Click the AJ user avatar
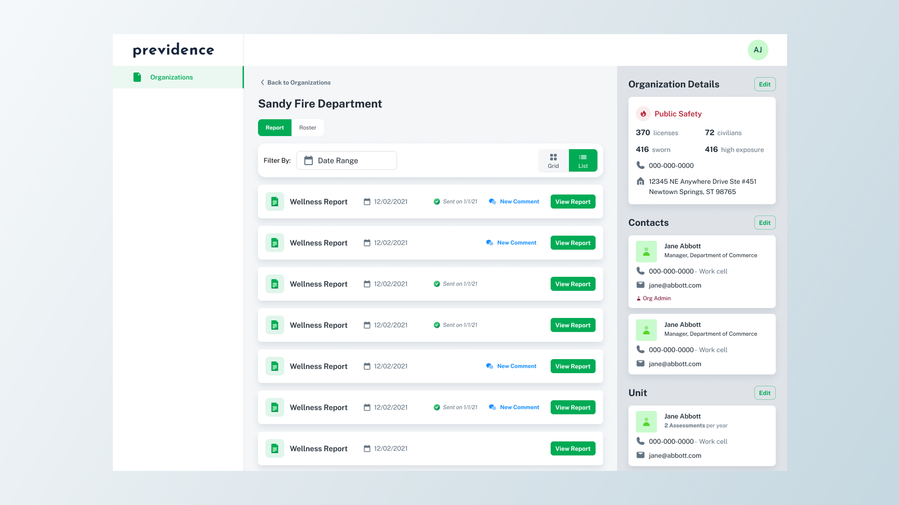The width and height of the screenshot is (899, 505). click(758, 50)
